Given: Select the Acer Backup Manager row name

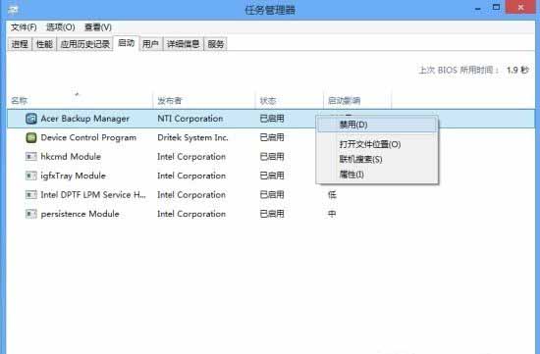Looking at the screenshot, I should coord(85,119).
